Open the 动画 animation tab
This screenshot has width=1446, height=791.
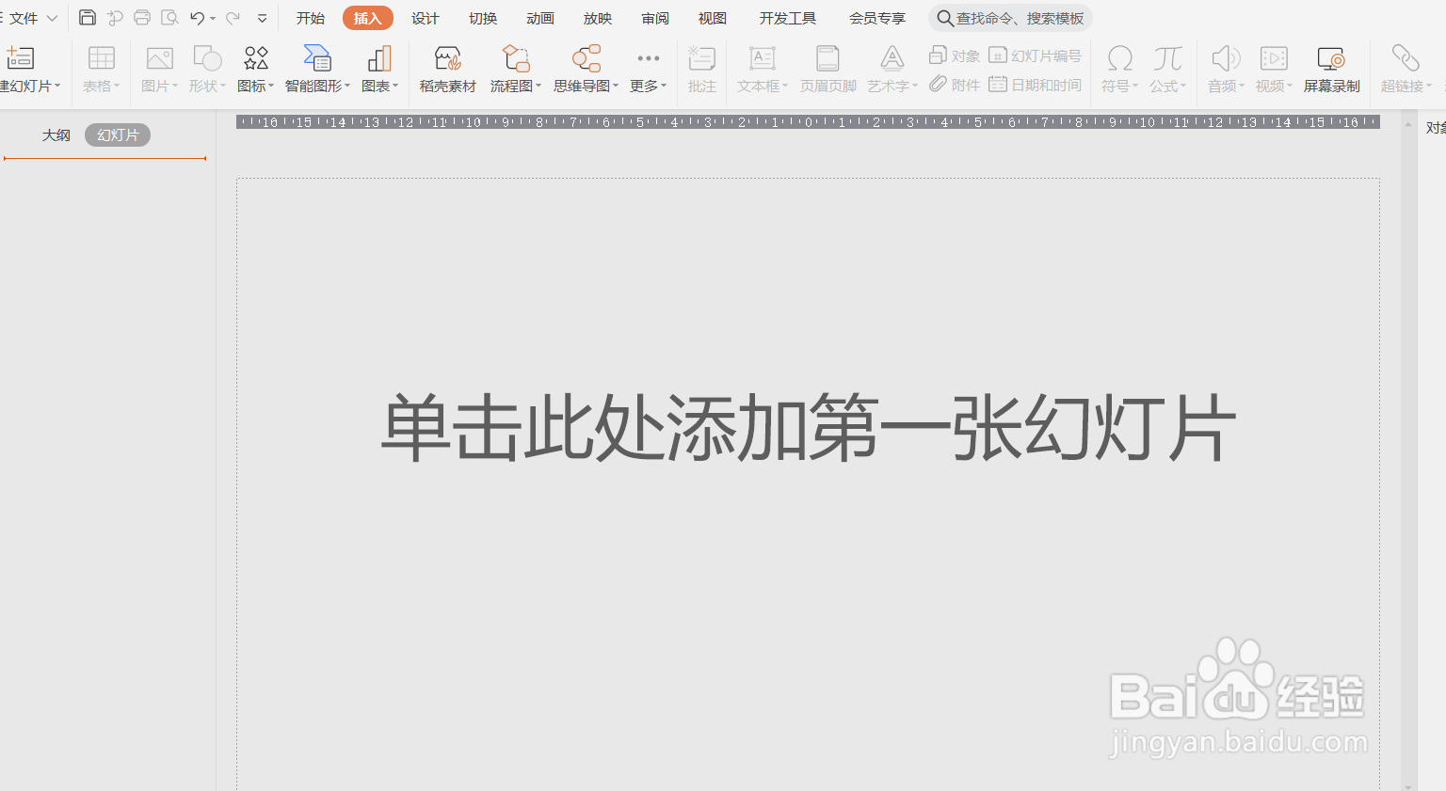point(540,18)
